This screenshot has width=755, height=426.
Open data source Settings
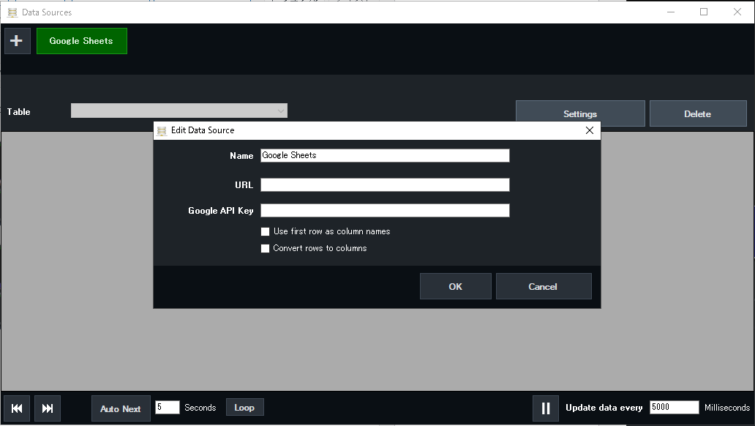click(580, 113)
